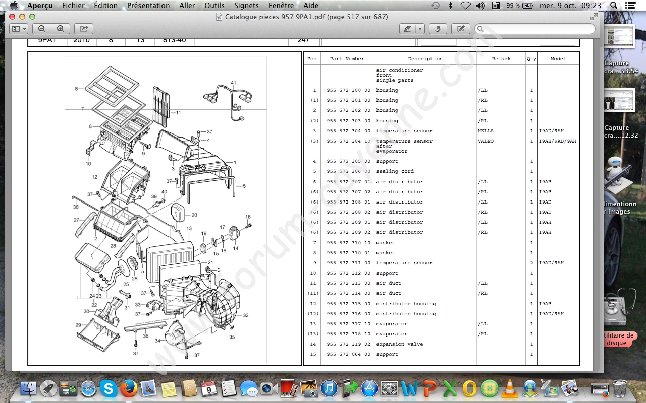
Task: Click the HELLA remark cell
Action: 486,131
